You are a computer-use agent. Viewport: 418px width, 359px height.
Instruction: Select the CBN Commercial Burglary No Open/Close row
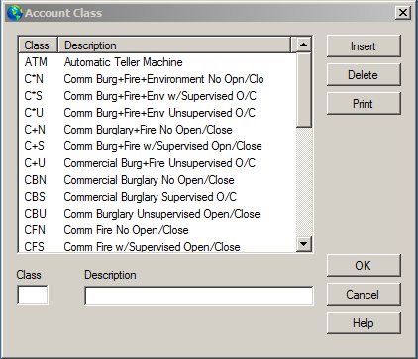pyautogui.click(x=157, y=180)
